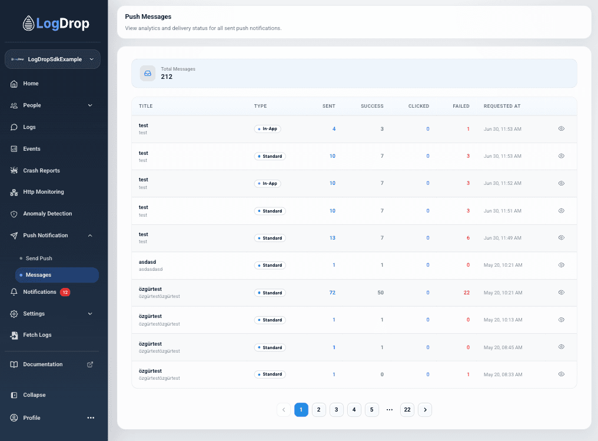Click the TITLE column header
Screen dimensions: 598x441
(146, 106)
